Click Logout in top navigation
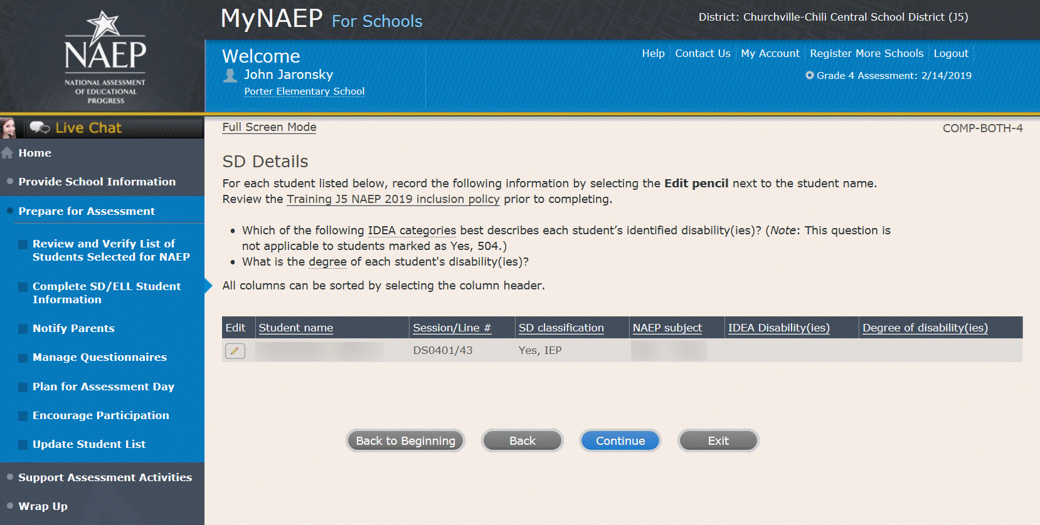The width and height of the screenshot is (1040, 525). coord(950,53)
